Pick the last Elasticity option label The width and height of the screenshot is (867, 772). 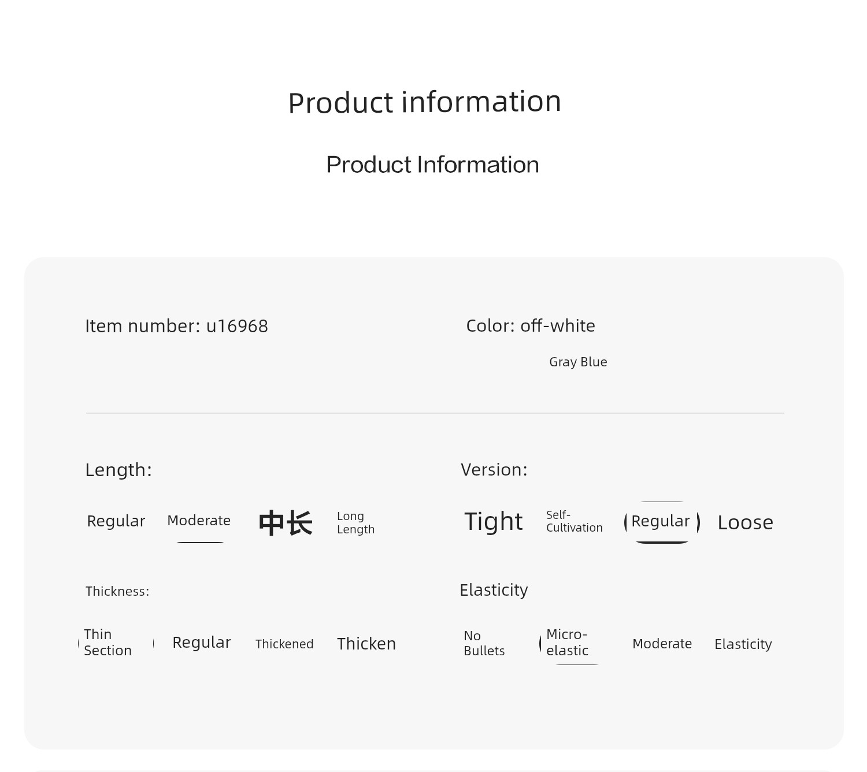tap(743, 644)
